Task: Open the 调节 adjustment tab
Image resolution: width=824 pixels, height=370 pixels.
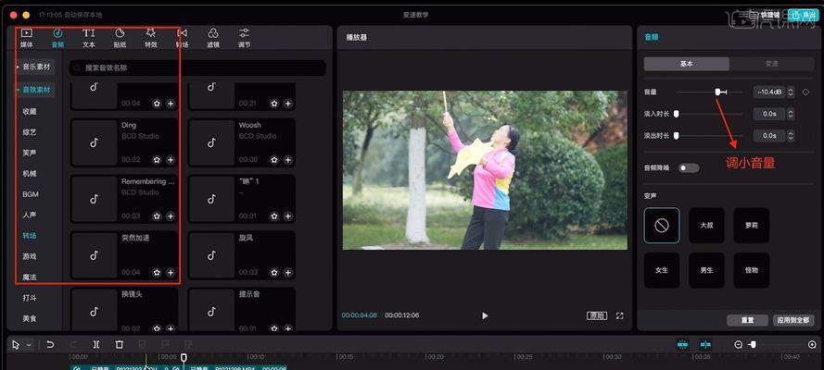Action: 244,38
